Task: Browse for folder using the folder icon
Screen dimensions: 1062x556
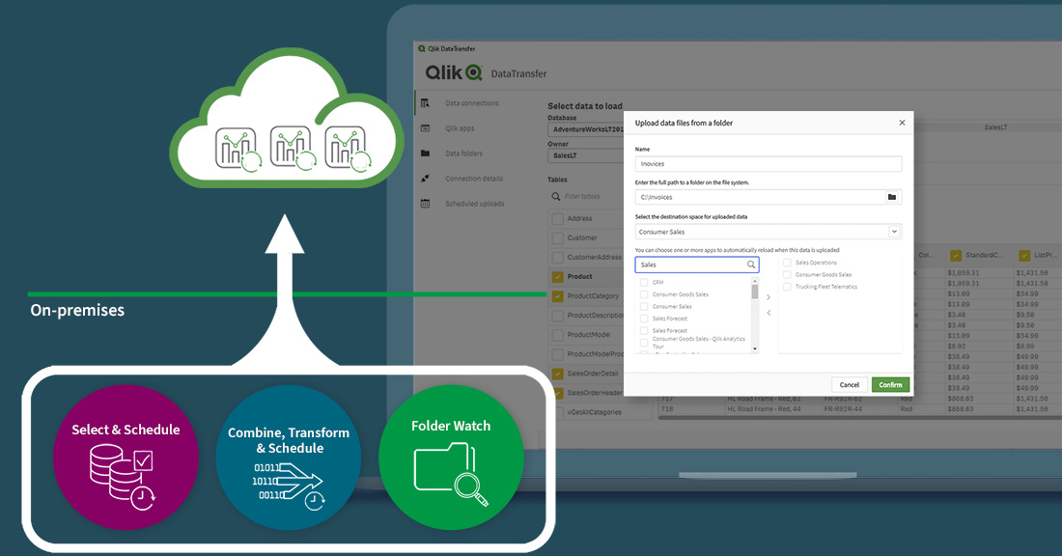Action: pos(892,197)
